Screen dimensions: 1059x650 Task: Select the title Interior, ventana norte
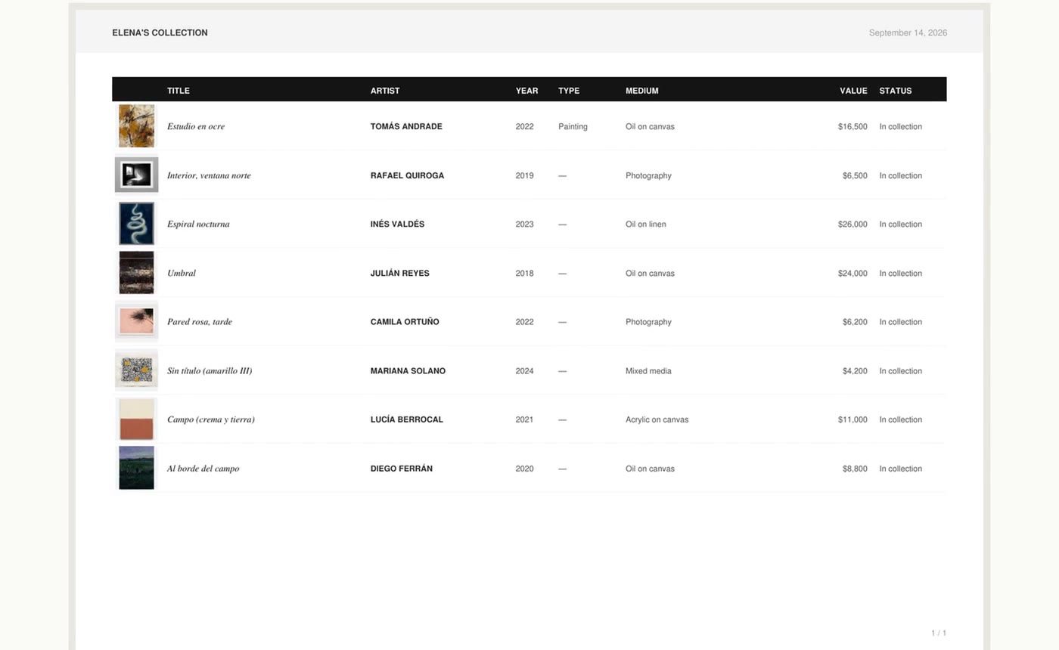coord(209,175)
